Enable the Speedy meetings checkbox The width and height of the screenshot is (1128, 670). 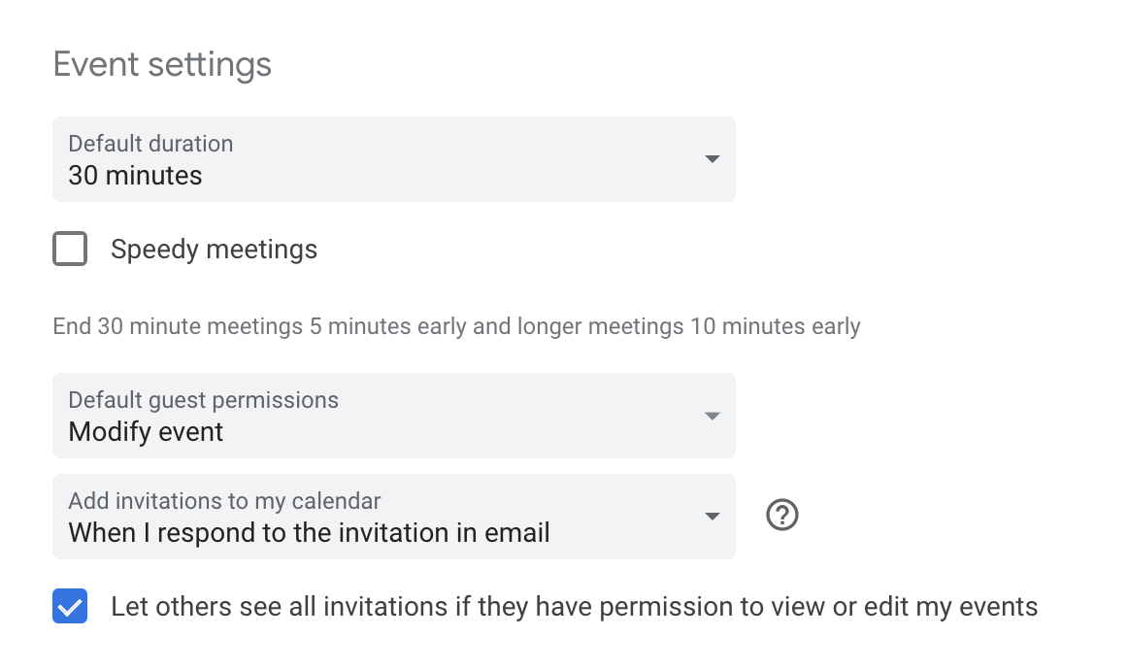click(70, 250)
